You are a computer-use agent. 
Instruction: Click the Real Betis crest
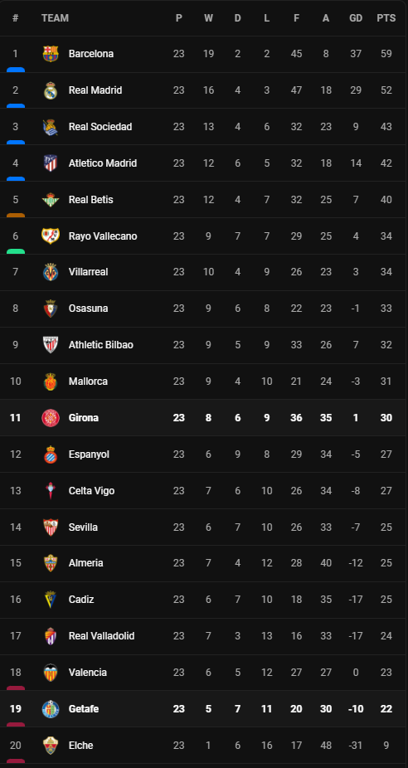(x=51, y=200)
